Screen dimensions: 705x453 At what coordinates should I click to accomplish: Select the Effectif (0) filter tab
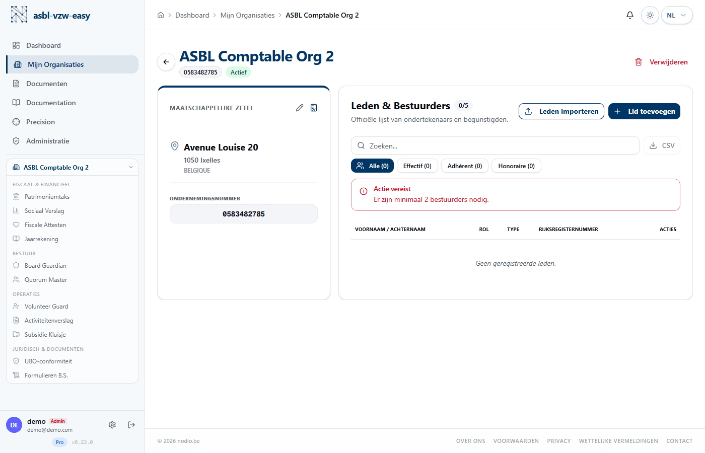417,166
